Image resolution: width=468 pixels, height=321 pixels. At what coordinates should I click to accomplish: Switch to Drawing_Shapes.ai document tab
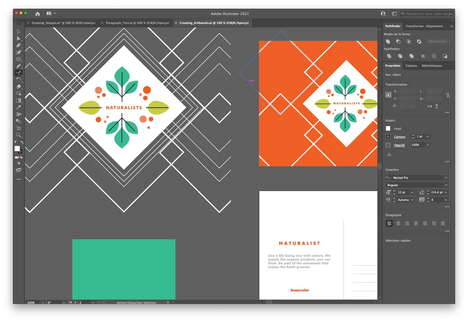click(63, 23)
